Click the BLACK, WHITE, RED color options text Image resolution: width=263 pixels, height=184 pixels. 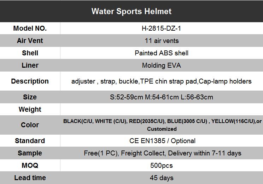click(x=162, y=125)
